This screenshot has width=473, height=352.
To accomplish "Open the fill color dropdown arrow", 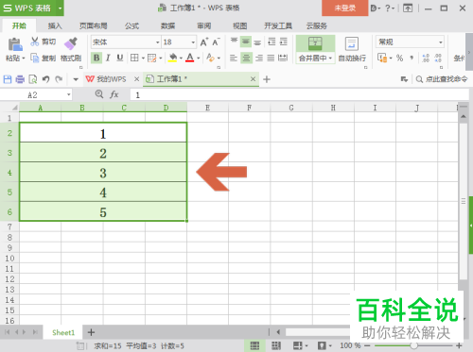I will (181, 59).
